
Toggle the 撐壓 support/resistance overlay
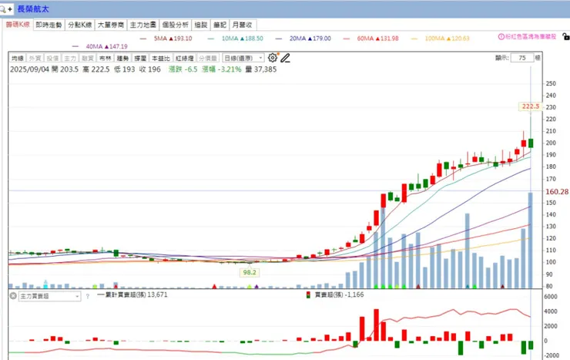(x=140, y=58)
